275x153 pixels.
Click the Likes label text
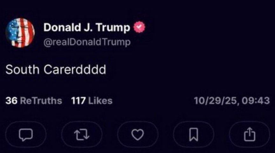100,101
